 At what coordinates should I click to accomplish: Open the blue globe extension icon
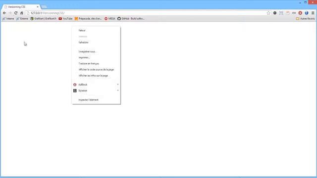pos(307,13)
